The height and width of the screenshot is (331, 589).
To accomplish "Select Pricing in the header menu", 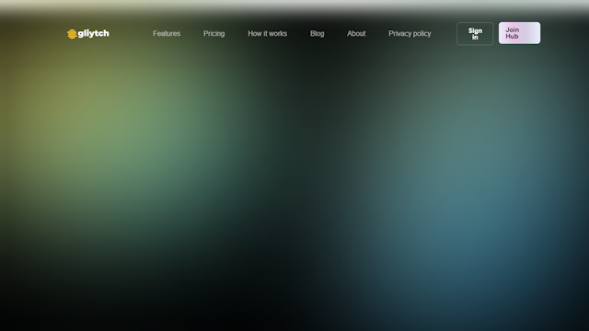I will click(214, 33).
